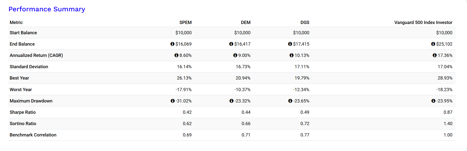This screenshot has height=151, width=467.
Task: Click info icon beside DEM Maximum Drawdown -23.32%
Action: pos(231,101)
